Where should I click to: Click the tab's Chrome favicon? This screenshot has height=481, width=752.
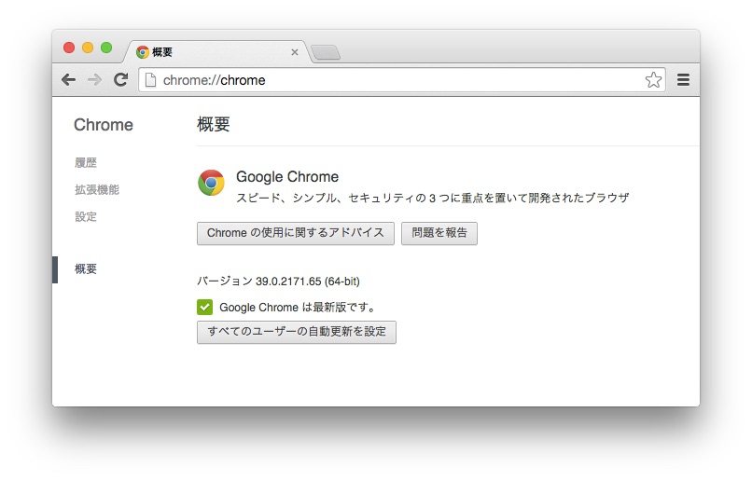pyautogui.click(x=143, y=52)
